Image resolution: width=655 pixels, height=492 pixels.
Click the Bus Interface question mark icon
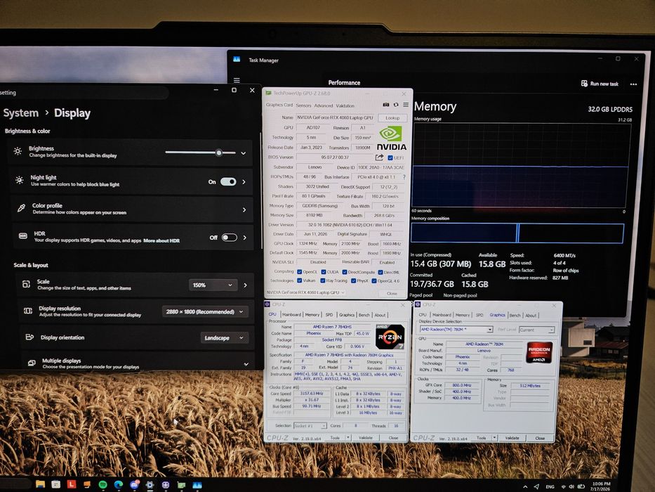tap(404, 177)
